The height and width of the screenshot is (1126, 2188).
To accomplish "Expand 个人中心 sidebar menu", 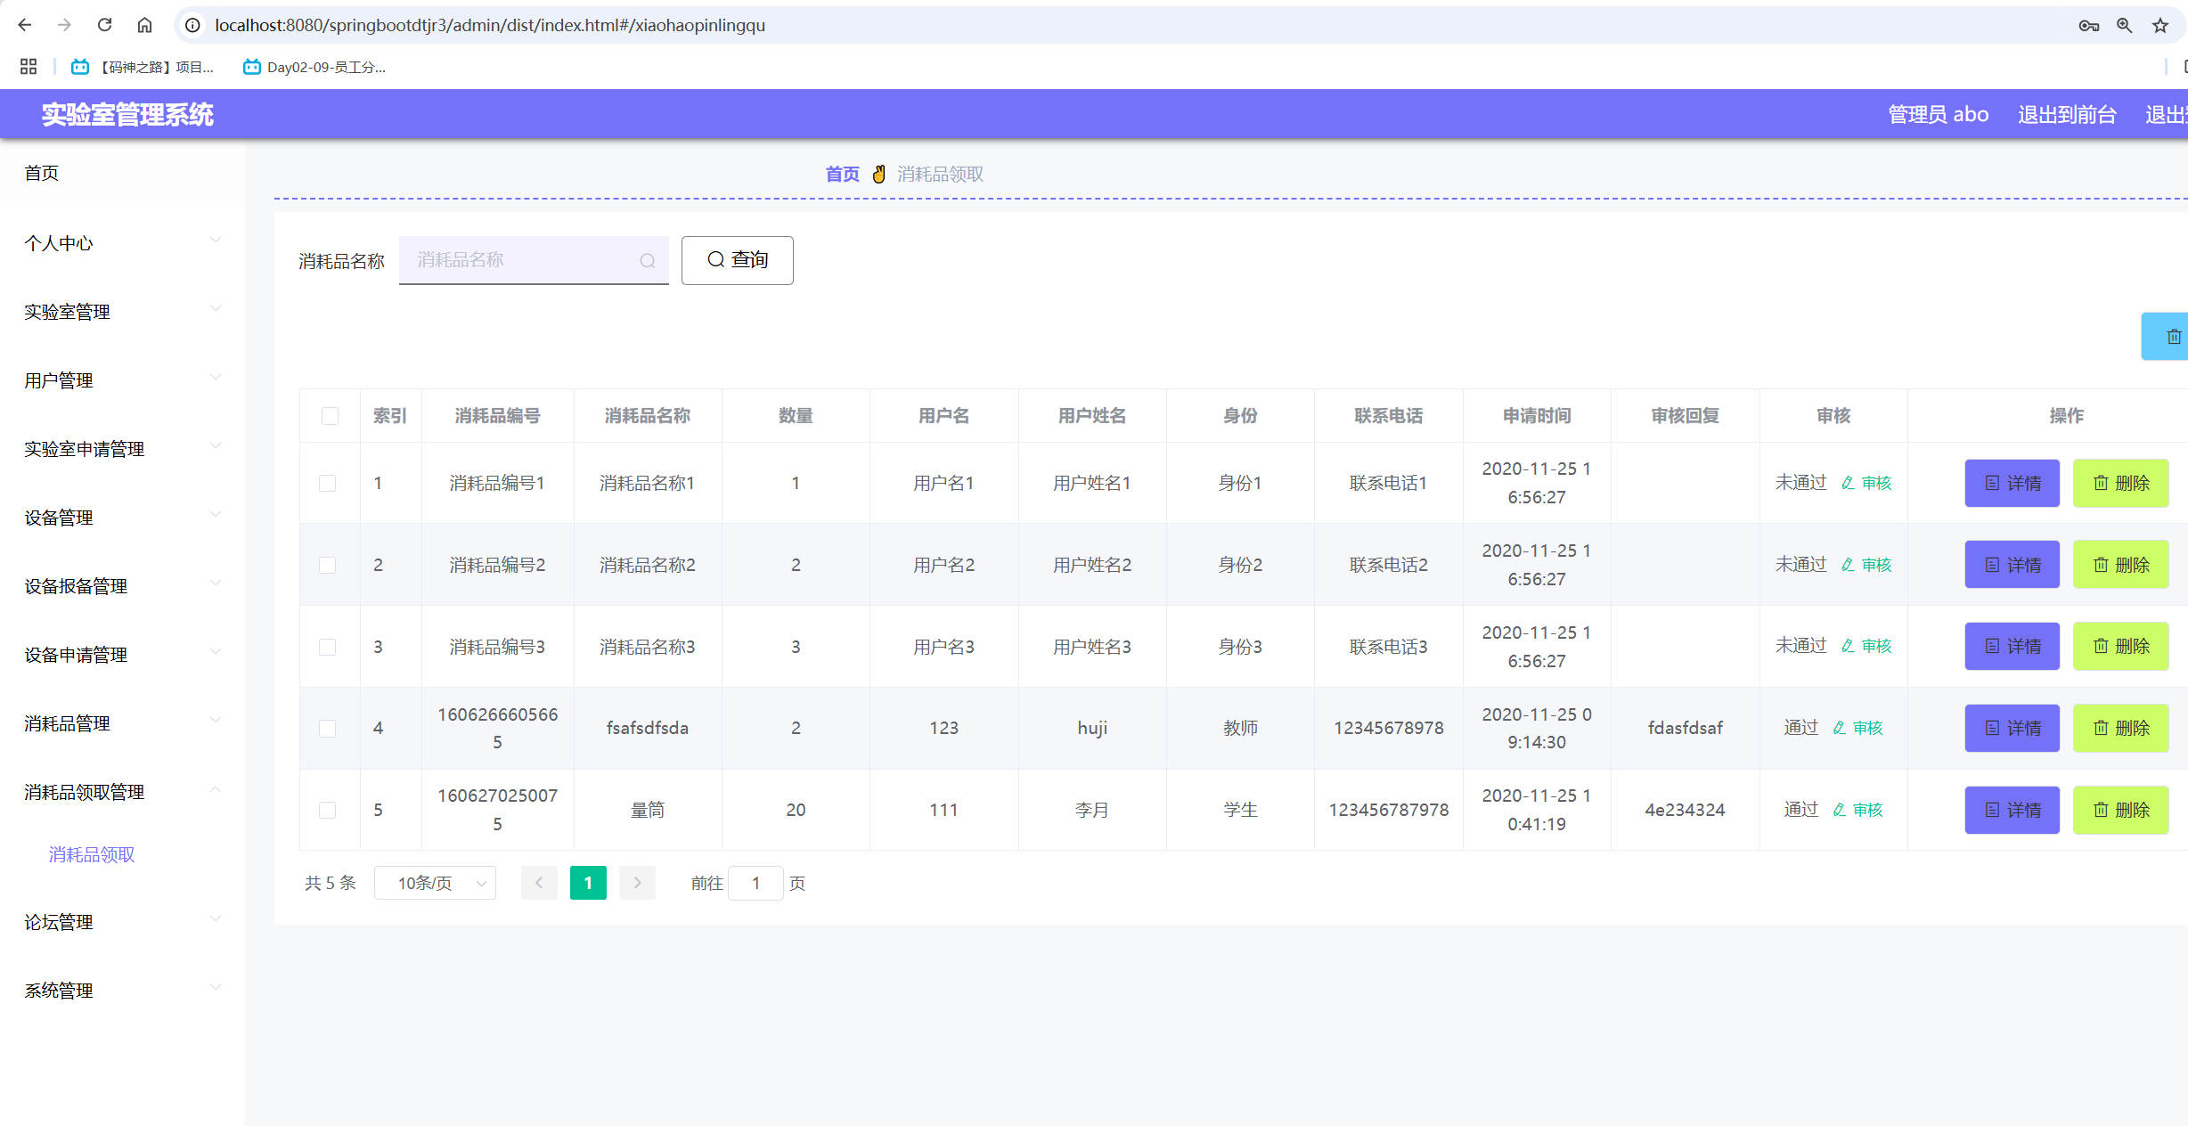I will 122,242.
